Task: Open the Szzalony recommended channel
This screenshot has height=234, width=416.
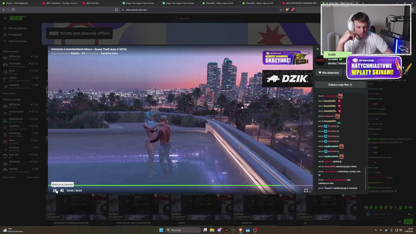Action: (20, 148)
